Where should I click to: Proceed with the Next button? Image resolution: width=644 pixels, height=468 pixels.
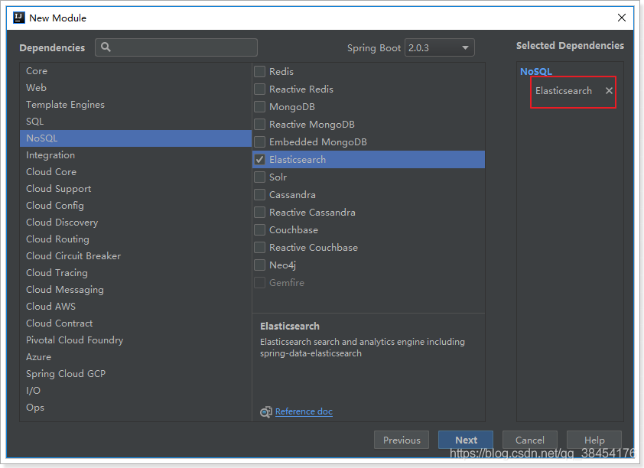click(x=466, y=440)
